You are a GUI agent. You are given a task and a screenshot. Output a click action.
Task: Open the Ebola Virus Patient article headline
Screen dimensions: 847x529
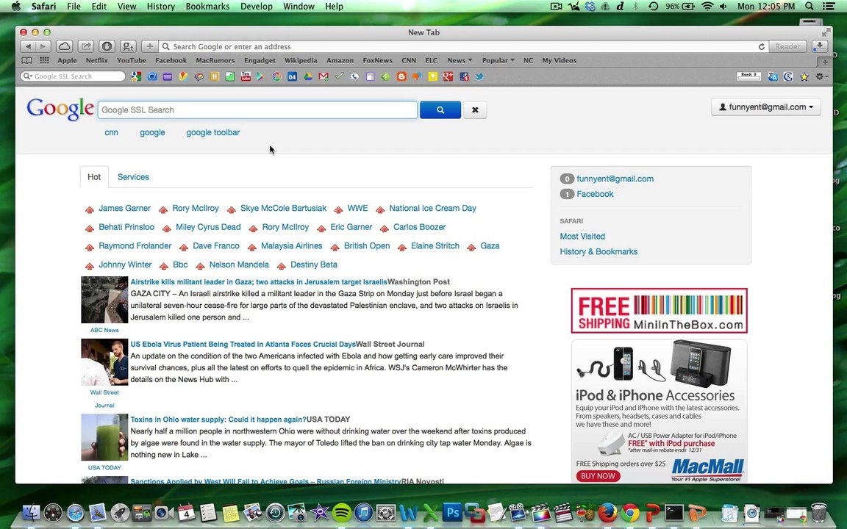tap(243, 345)
